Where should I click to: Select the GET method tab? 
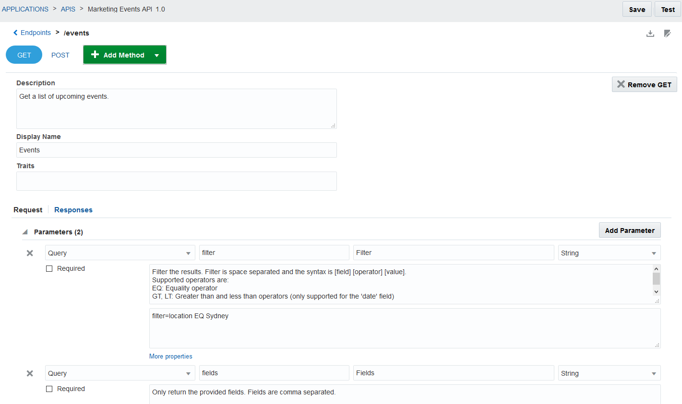pyautogui.click(x=24, y=55)
